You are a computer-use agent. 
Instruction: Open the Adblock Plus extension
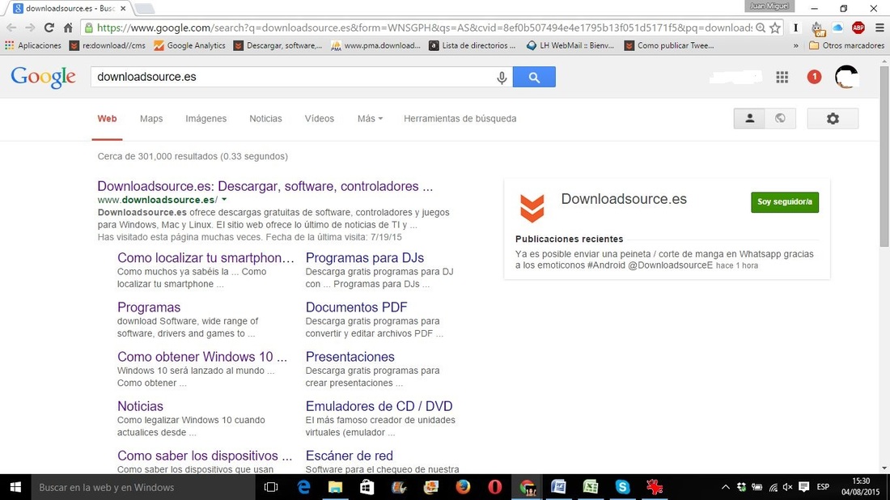858,28
